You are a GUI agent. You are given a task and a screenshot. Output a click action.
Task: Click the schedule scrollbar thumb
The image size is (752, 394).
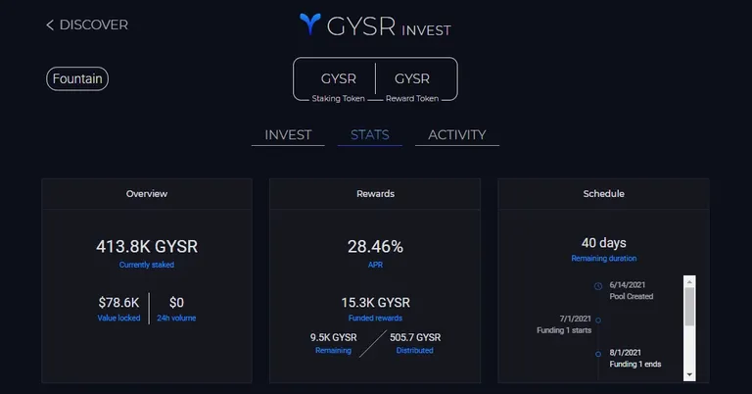pos(689,307)
